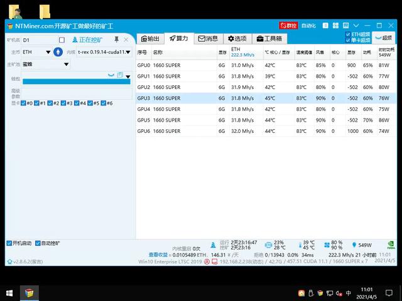Expand the title bar chevron-down menu
The image size is (402, 301).
[x=356, y=26]
